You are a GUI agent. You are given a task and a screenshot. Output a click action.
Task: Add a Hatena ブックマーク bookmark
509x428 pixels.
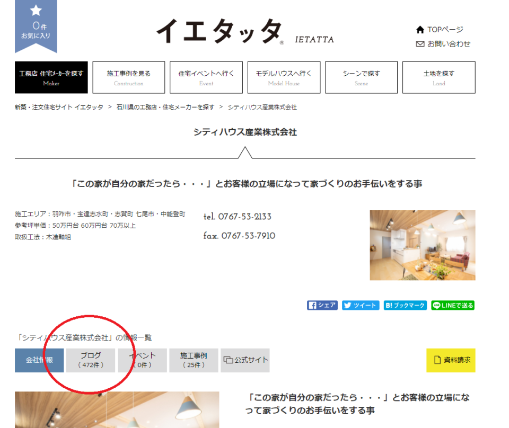[405, 305]
